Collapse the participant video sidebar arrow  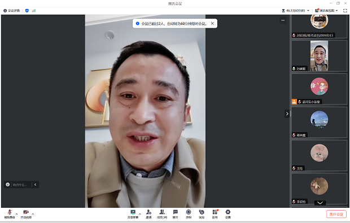click(287, 113)
